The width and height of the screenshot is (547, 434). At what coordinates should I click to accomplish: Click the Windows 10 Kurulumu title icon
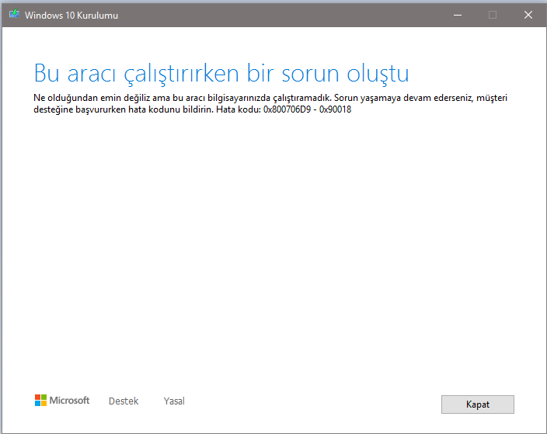point(14,14)
